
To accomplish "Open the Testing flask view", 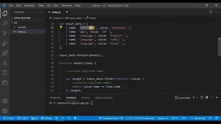I will pyautogui.click(x=5, y=63).
